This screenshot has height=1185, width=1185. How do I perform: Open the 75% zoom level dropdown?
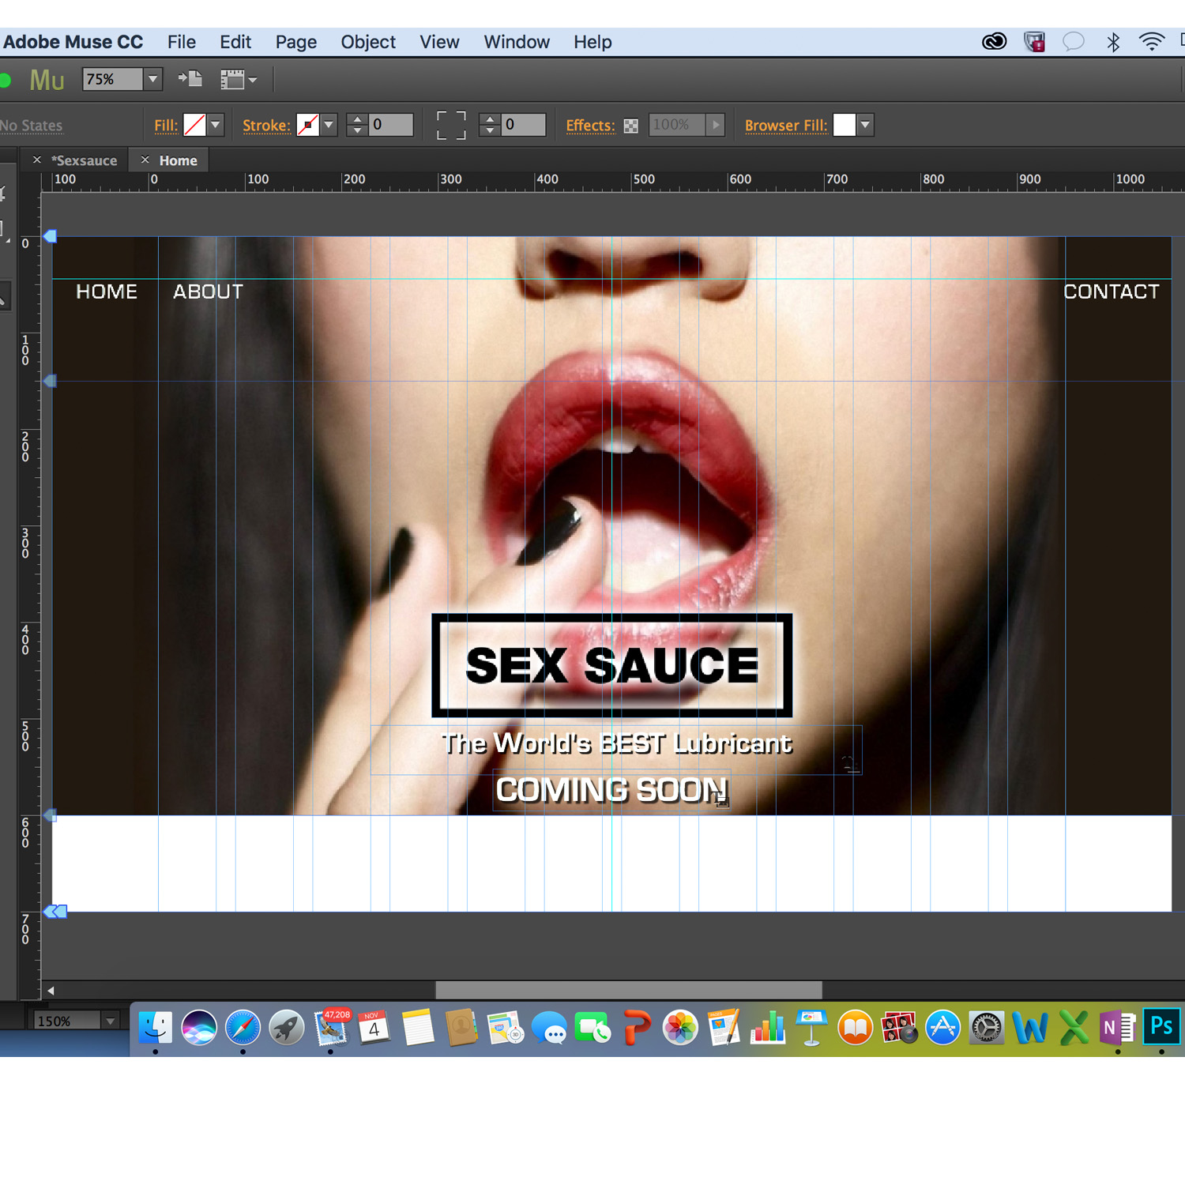click(152, 79)
